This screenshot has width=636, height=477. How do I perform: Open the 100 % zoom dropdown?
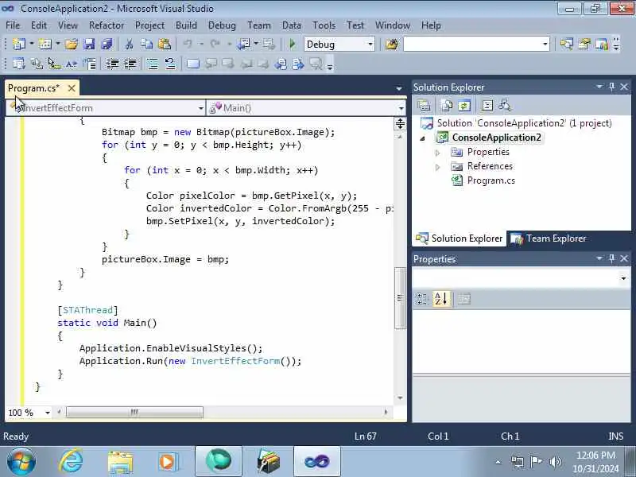click(48, 413)
